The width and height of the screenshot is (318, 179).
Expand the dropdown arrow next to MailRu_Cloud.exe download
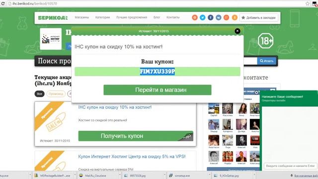pyautogui.click(x=119, y=175)
